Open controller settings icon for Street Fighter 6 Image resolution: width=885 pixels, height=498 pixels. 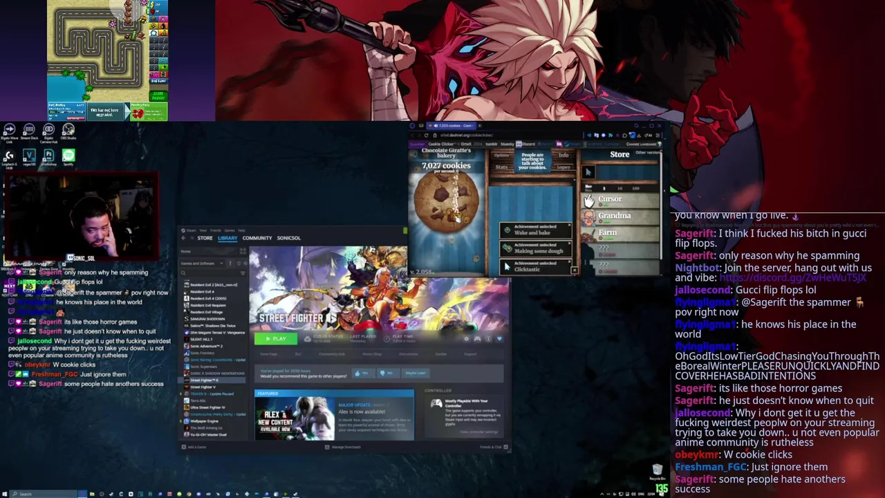(x=478, y=339)
